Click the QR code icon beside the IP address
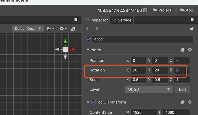The image size is (198, 115). (145, 10)
